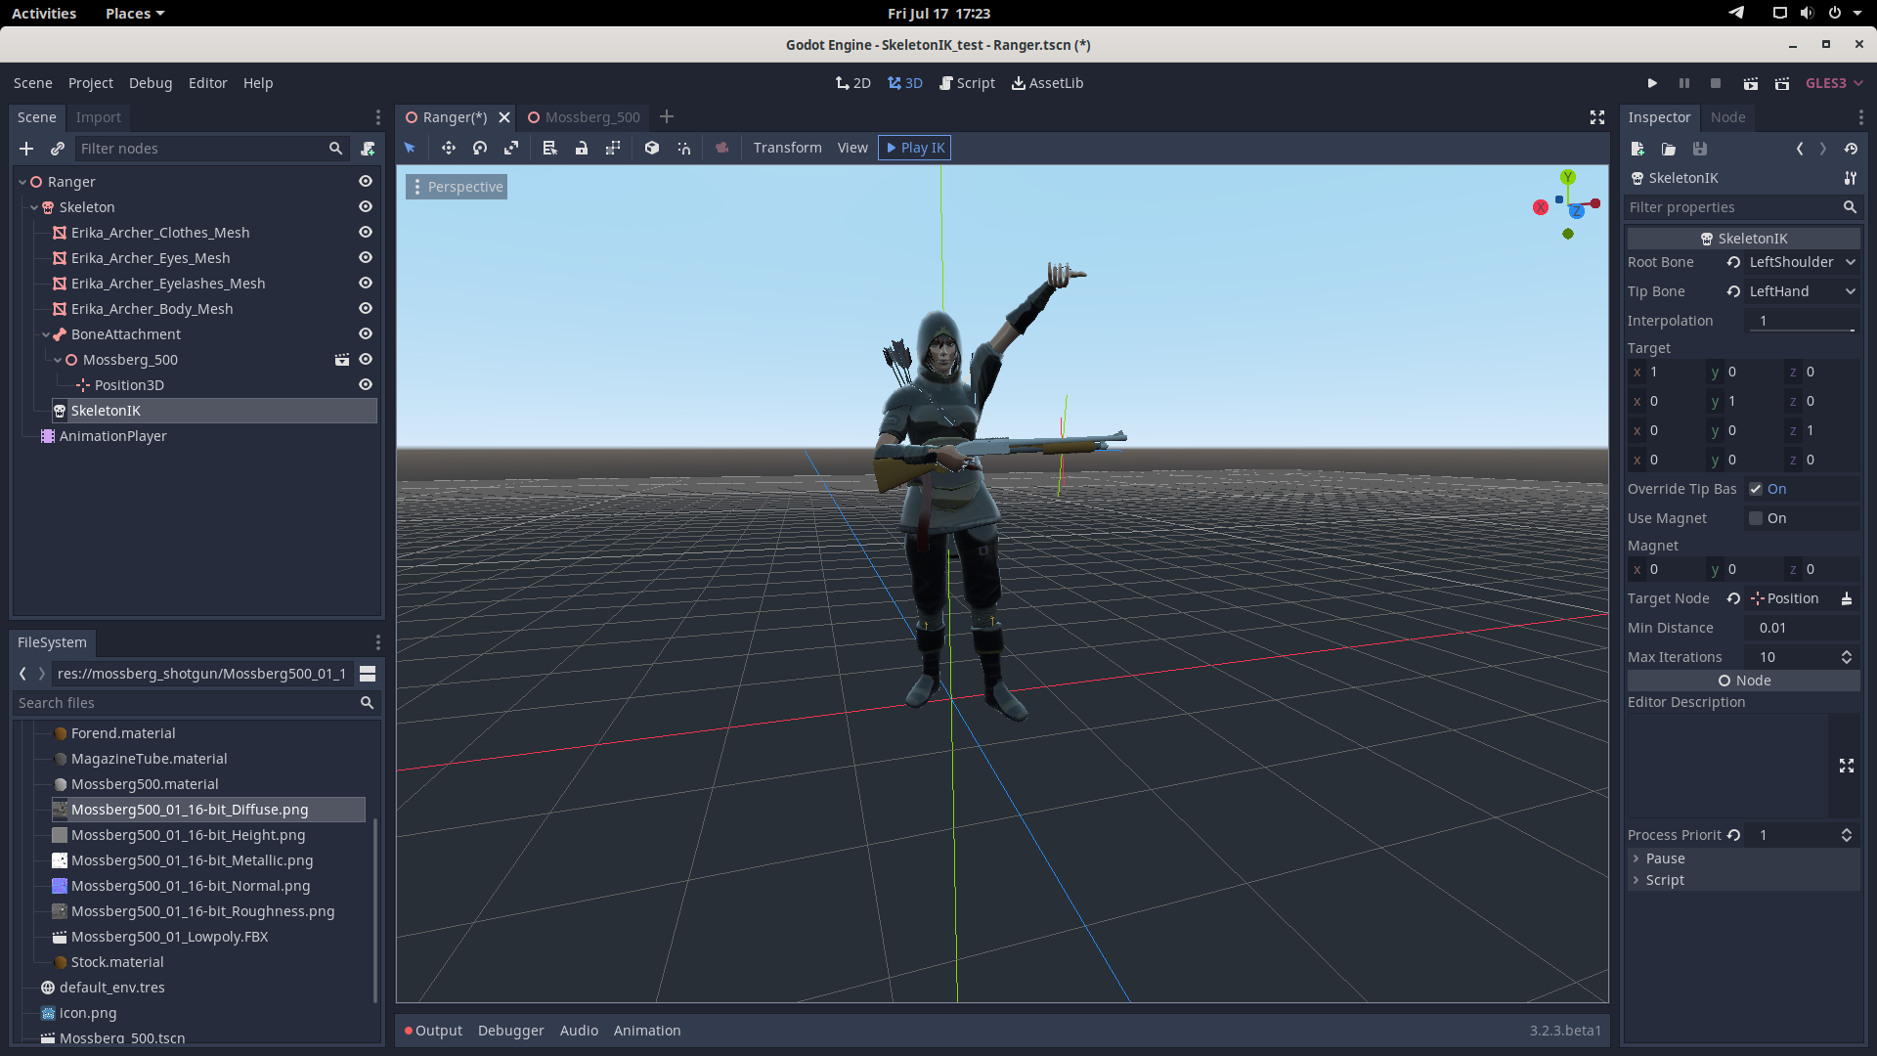Open the Editor menu
The image size is (1877, 1056).
point(207,83)
